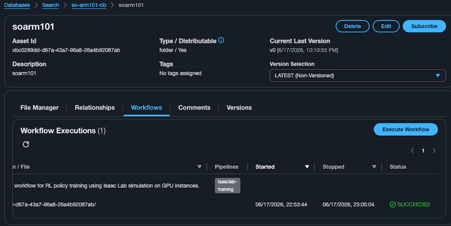Click the SUCCEEDED status check icon
Screen dimensions: 451x226
(392, 204)
